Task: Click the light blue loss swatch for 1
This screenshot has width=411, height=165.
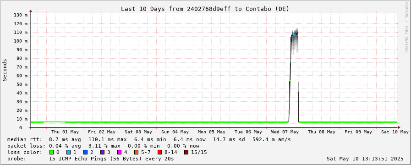Action: coord(68,152)
